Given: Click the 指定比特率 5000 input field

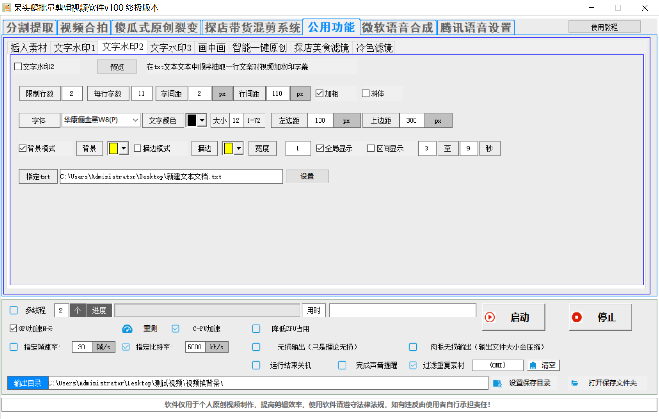Looking at the screenshot, I should [195, 347].
